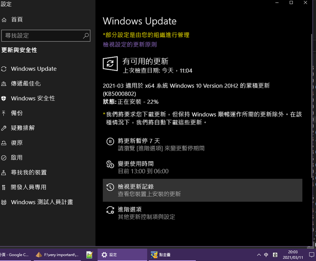This screenshot has width=316, height=261.
Task: Switch to the Google Chrome taskbar window
Action: tap(15, 255)
